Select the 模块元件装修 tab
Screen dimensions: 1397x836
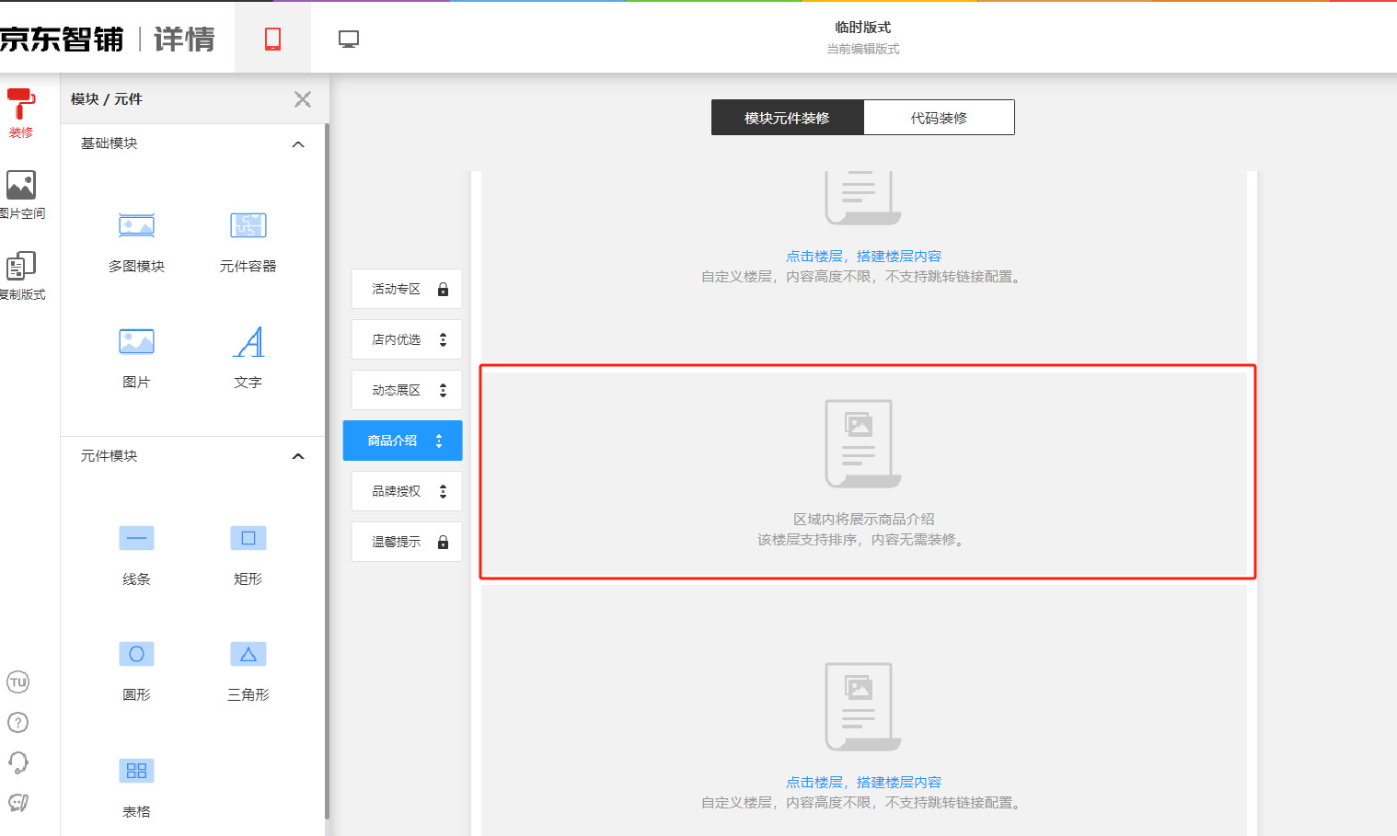tap(787, 118)
